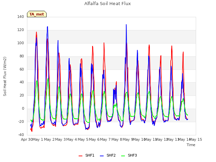Click the 60 y-axis tick label
Image resolution: width=216 pixels, height=162 pixels.
tap(22, 69)
